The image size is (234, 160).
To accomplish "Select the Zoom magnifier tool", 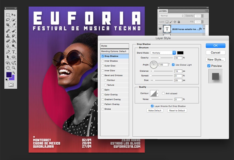I will pos(13,68).
